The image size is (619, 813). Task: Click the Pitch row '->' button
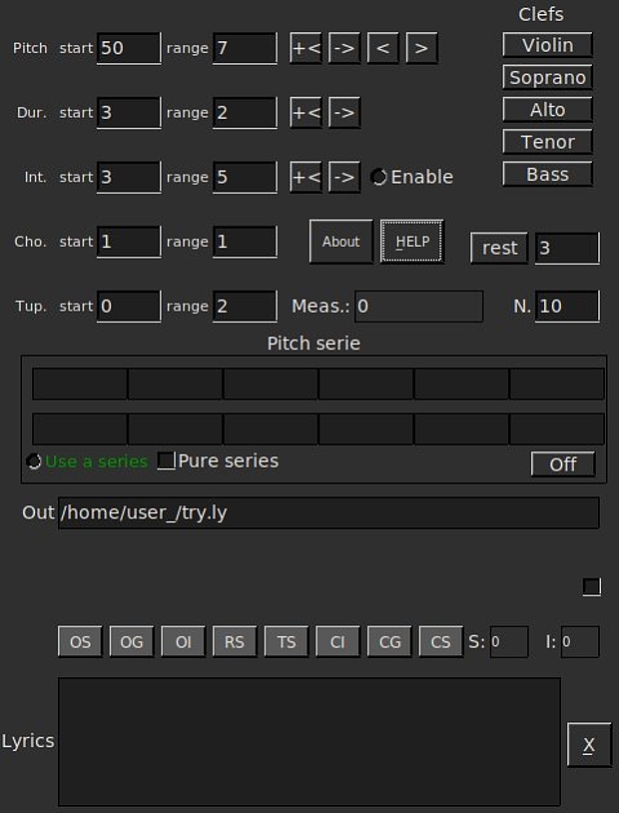point(344,48)
